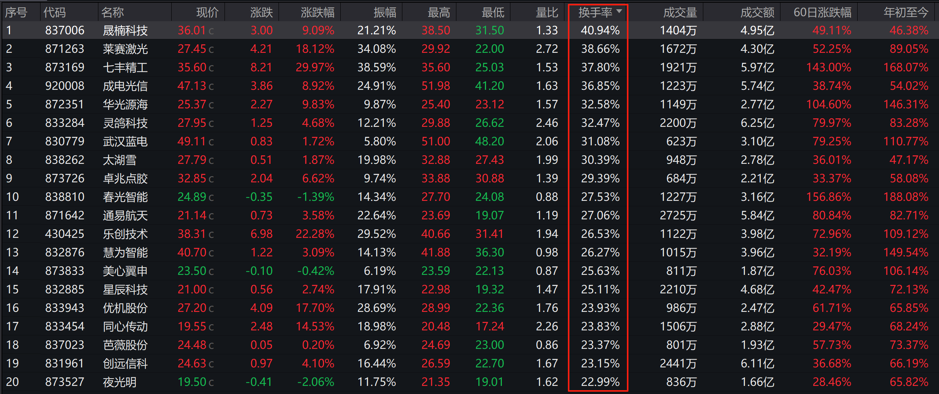The height and width of the screenshot is (394, 939).
Task: Select stock name 乐创技术
Action: [x=125, y=234]
